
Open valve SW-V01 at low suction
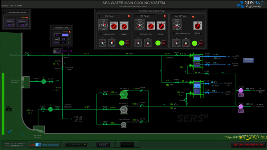[x=43, y=109]
